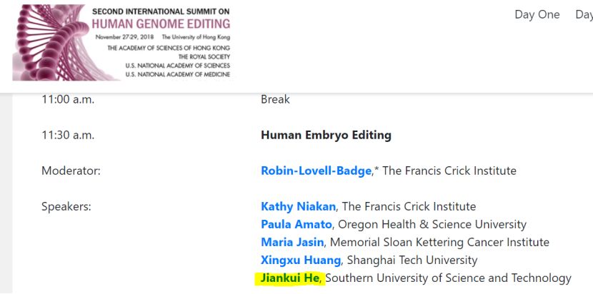
Task: Click the 11:00 a.m. time label
Action: click(x=68, y=100)
